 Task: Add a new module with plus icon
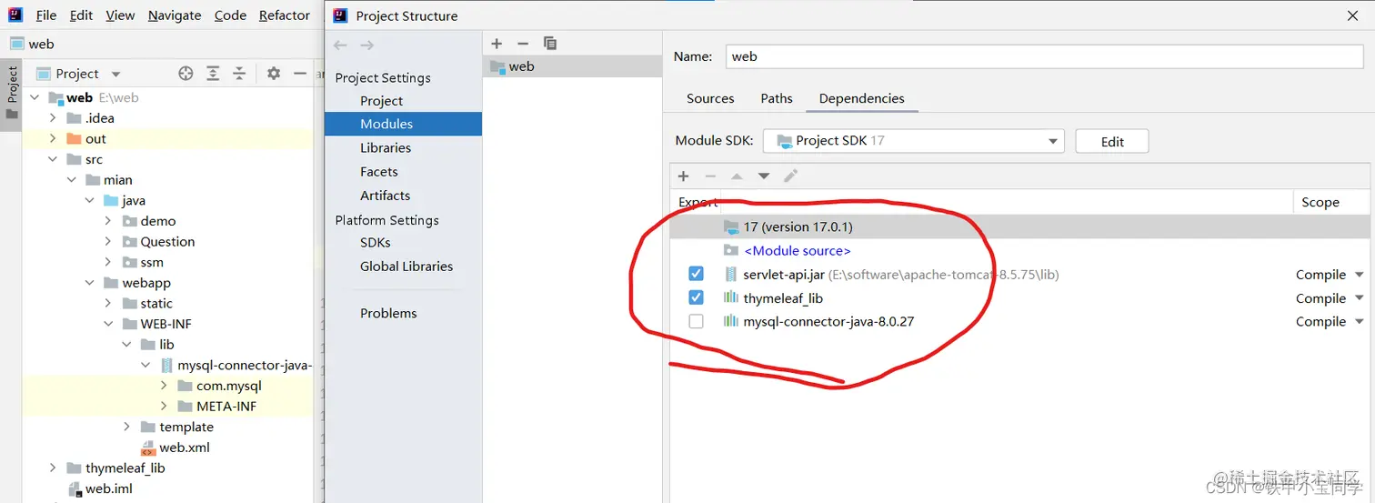point(497,44)
